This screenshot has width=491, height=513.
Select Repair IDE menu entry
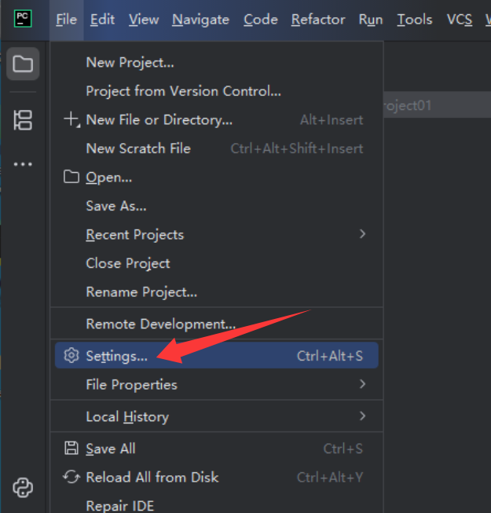119,505
